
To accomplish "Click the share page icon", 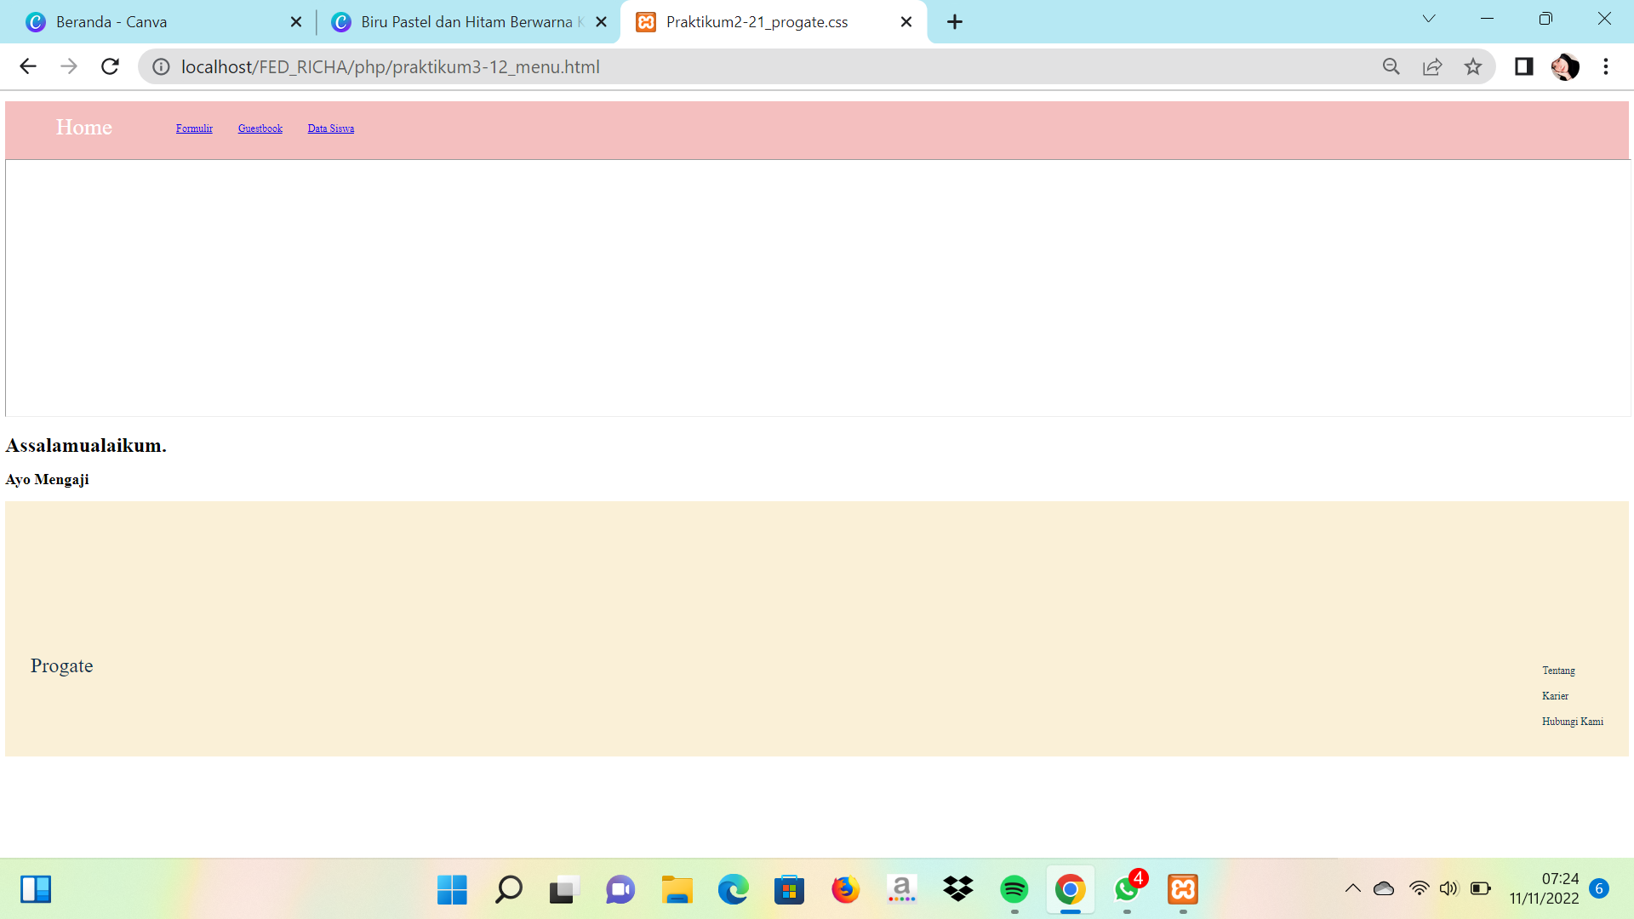I will 1432,66.
